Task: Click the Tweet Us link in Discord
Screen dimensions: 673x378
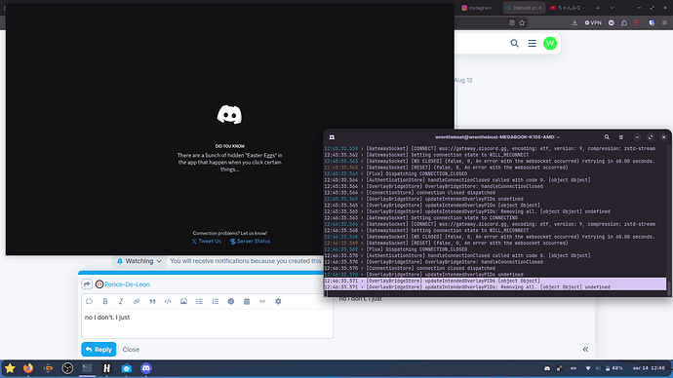Action: (x=207, y=242)
